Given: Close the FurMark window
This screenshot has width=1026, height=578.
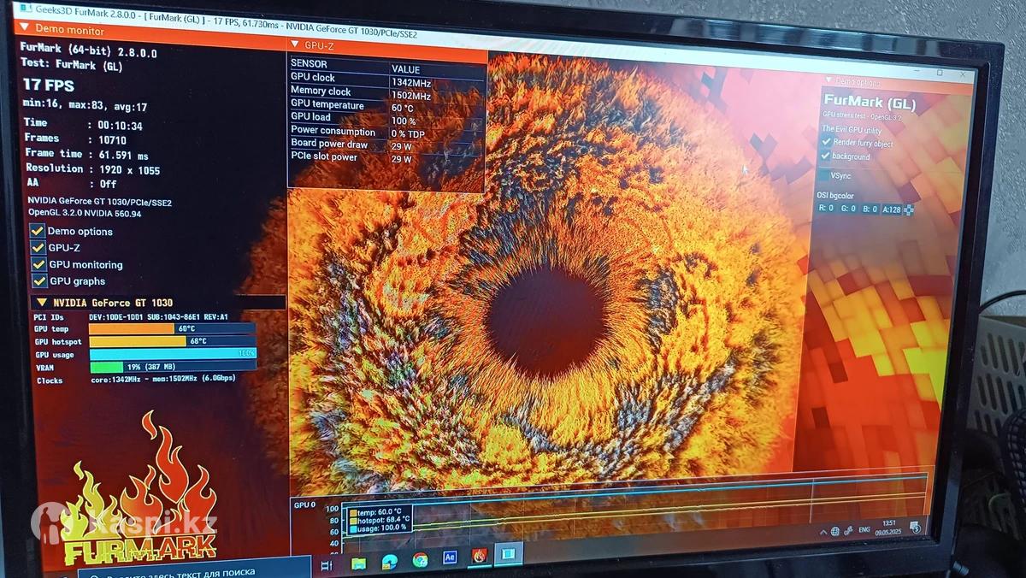Looking at the screenshot, I should coord(963,75).
